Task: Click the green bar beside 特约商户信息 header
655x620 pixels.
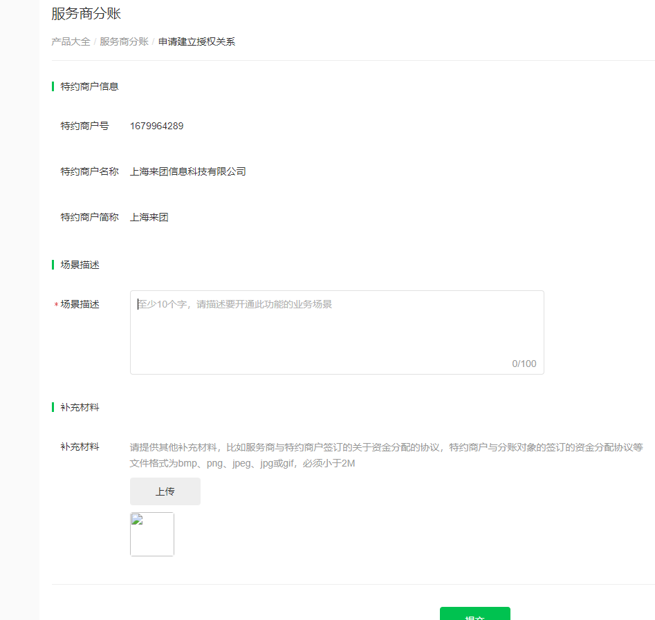Action: pos(54,86)
